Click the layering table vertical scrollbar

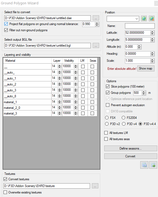(99, 113)
